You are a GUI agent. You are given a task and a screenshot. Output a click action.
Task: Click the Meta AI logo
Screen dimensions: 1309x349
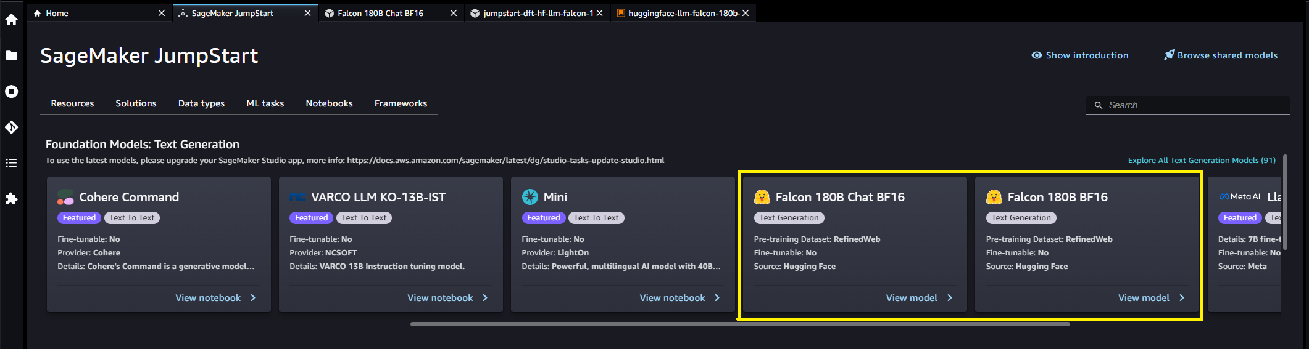pos(1239,197)
